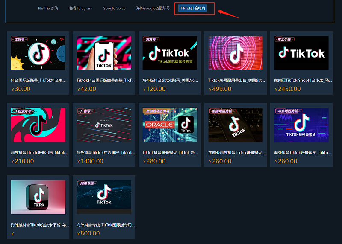Viewport: 342px width, 244px height.
Task: Open the 新加坡地区商城 Oracle thumbnail
Action: pyautogui.click(x=170, y=125)
